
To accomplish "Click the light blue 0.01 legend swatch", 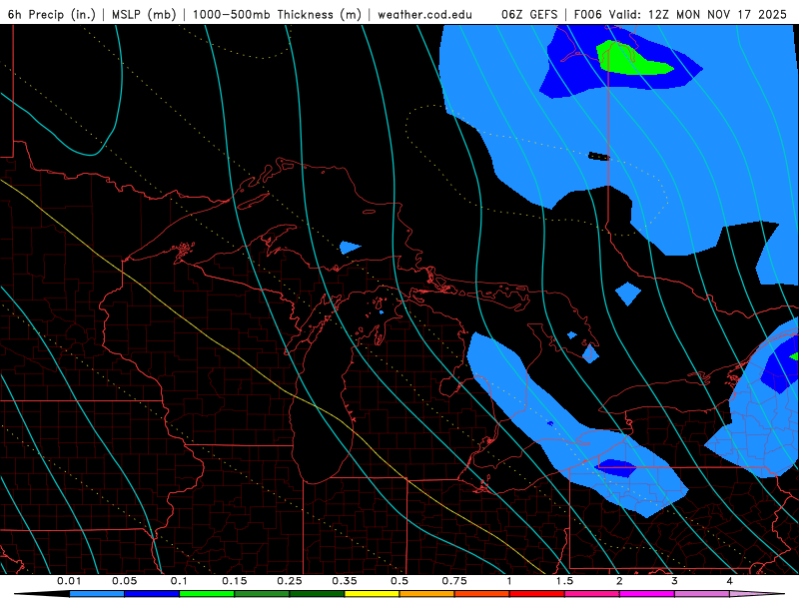I will 97,594.
